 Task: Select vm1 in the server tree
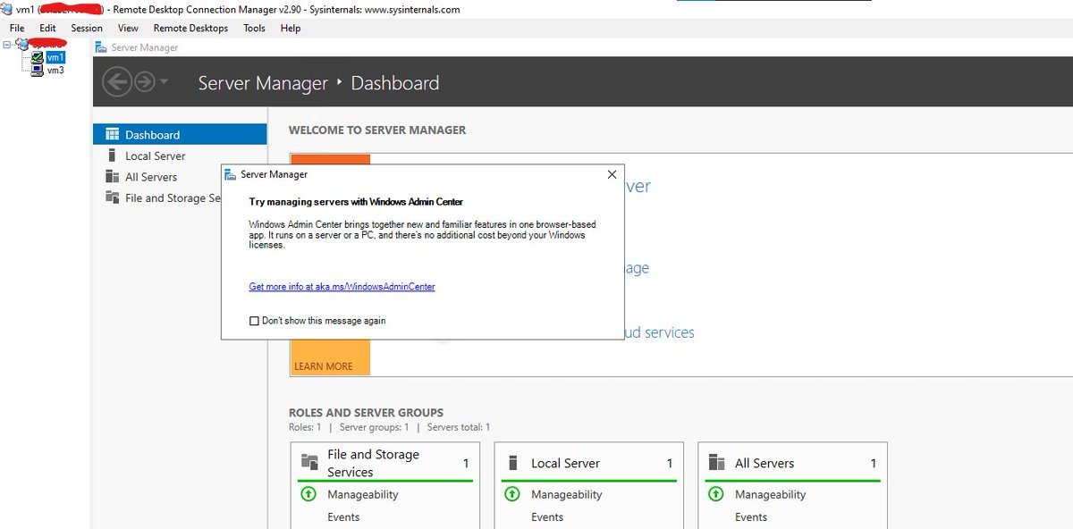[x=55, y=57]
